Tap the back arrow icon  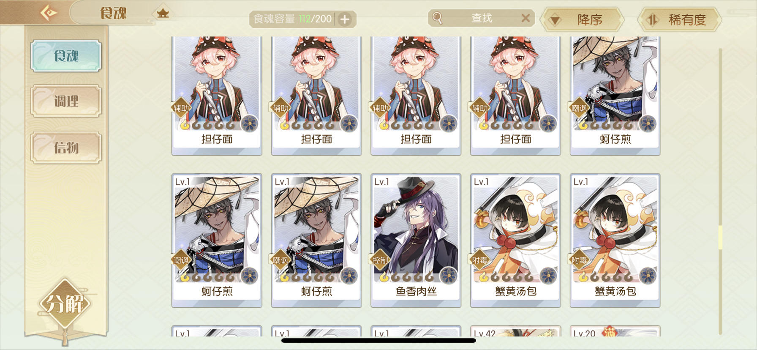(49, 13)
